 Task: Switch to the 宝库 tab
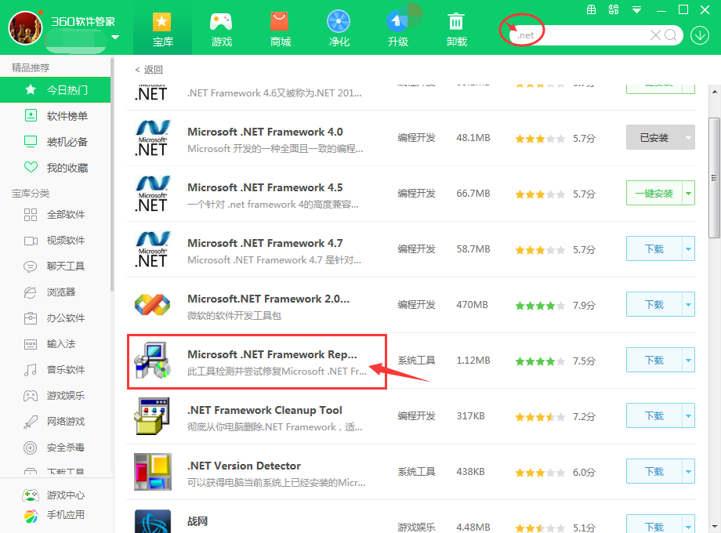click(162, 27)
